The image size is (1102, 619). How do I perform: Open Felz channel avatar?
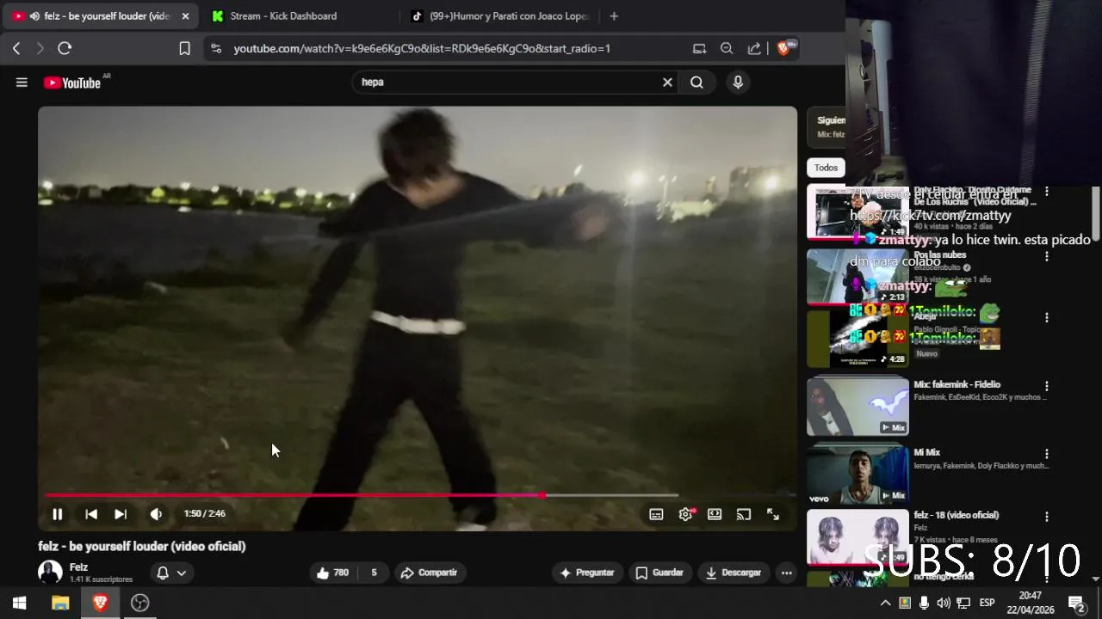tap(50, 573)
